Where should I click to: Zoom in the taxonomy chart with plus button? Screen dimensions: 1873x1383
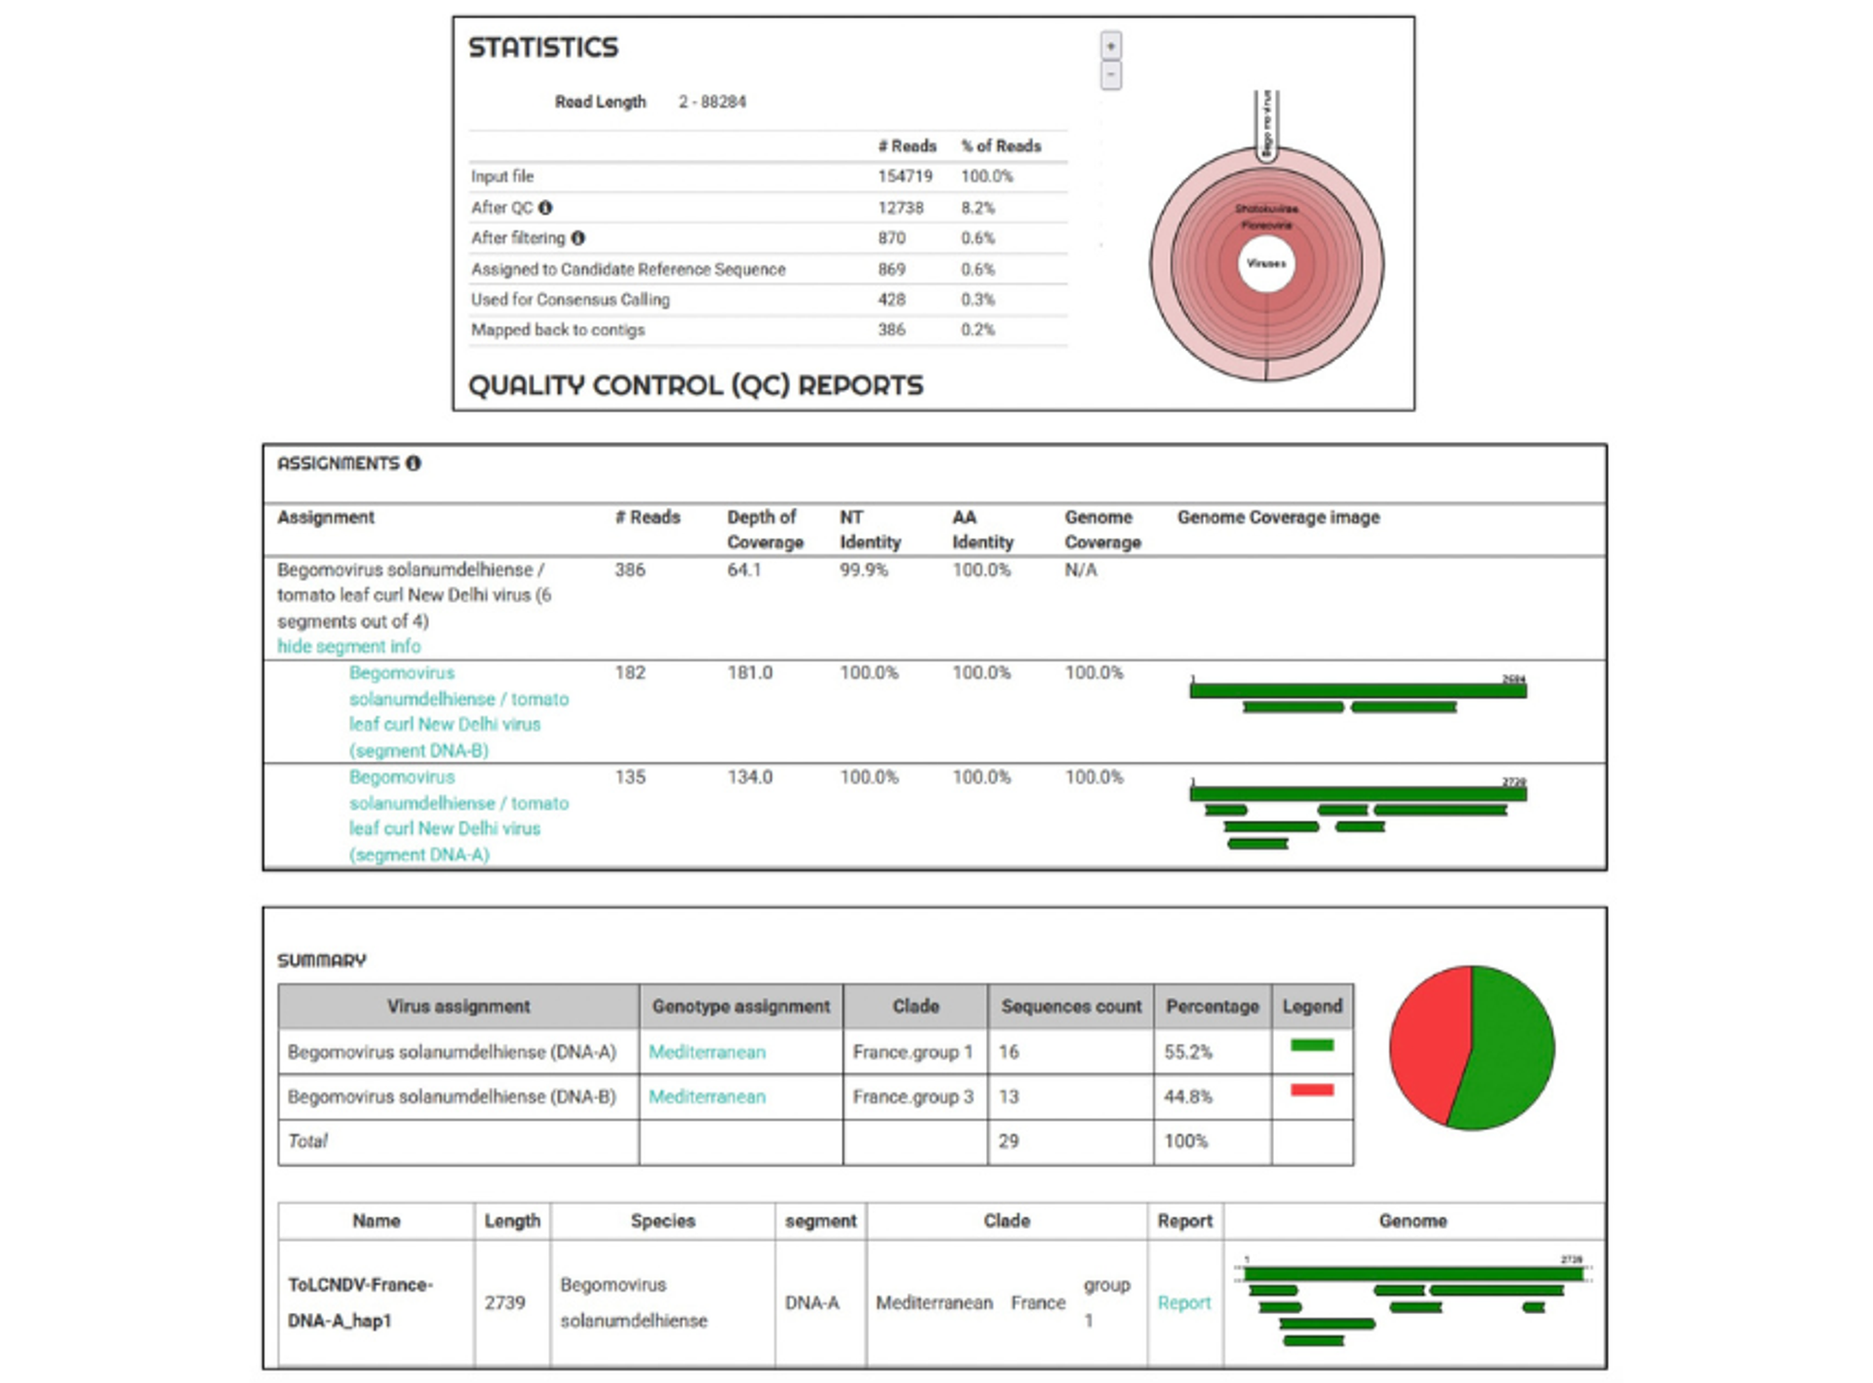(x=1110, y=46)
